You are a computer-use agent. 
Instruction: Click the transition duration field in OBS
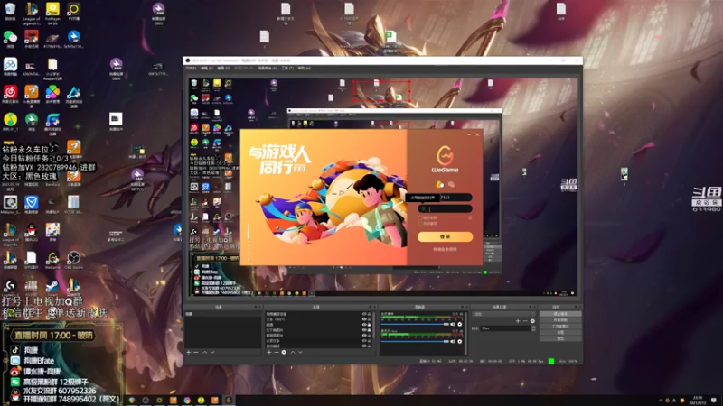505,328
